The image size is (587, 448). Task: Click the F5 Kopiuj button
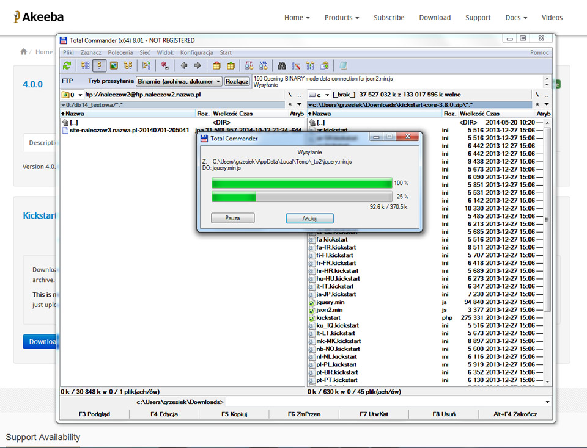[x=234, y=414]
